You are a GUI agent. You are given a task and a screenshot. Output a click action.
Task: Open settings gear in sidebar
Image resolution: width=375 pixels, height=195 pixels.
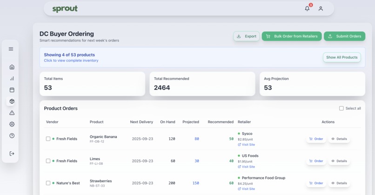click(x=12, y=124)
